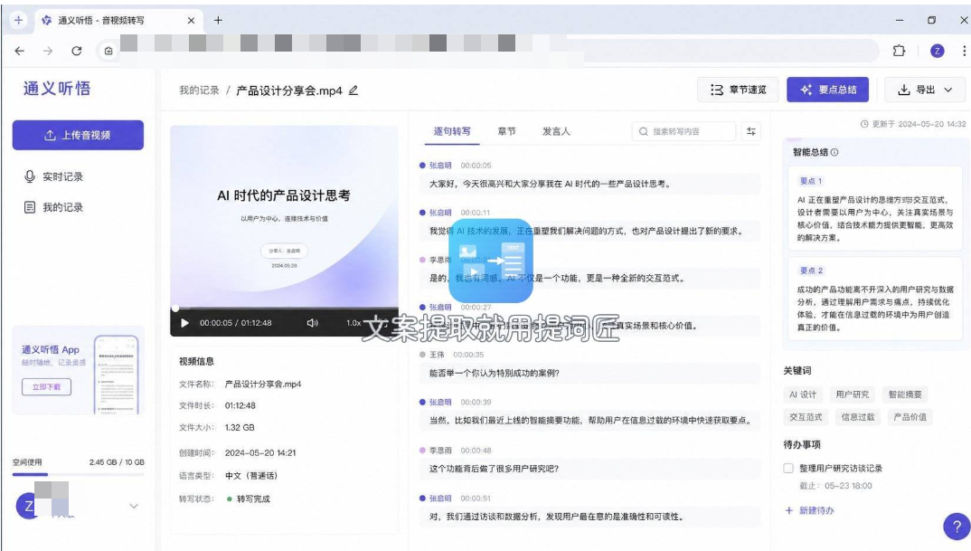Open 我的记录 in the sidebar
Screen dimensions: 971x551
pos(62,207)
